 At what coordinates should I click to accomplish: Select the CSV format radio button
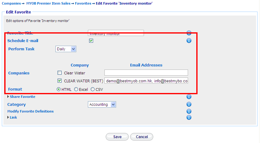coord(92,89)
